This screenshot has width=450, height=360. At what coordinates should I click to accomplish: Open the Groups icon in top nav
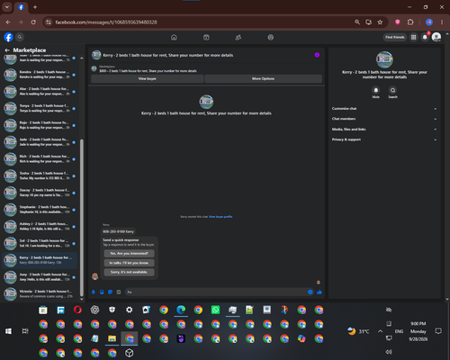pos(238,38)
